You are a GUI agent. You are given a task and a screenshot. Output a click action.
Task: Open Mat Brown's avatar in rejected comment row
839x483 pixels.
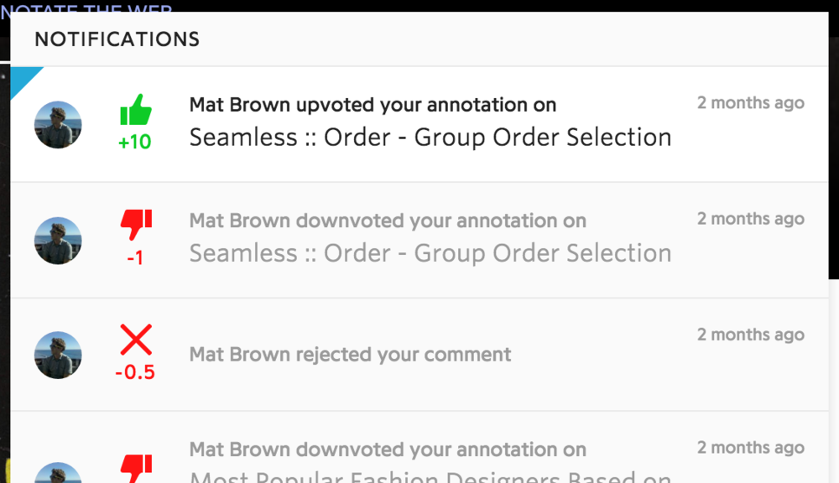[58, 356]
